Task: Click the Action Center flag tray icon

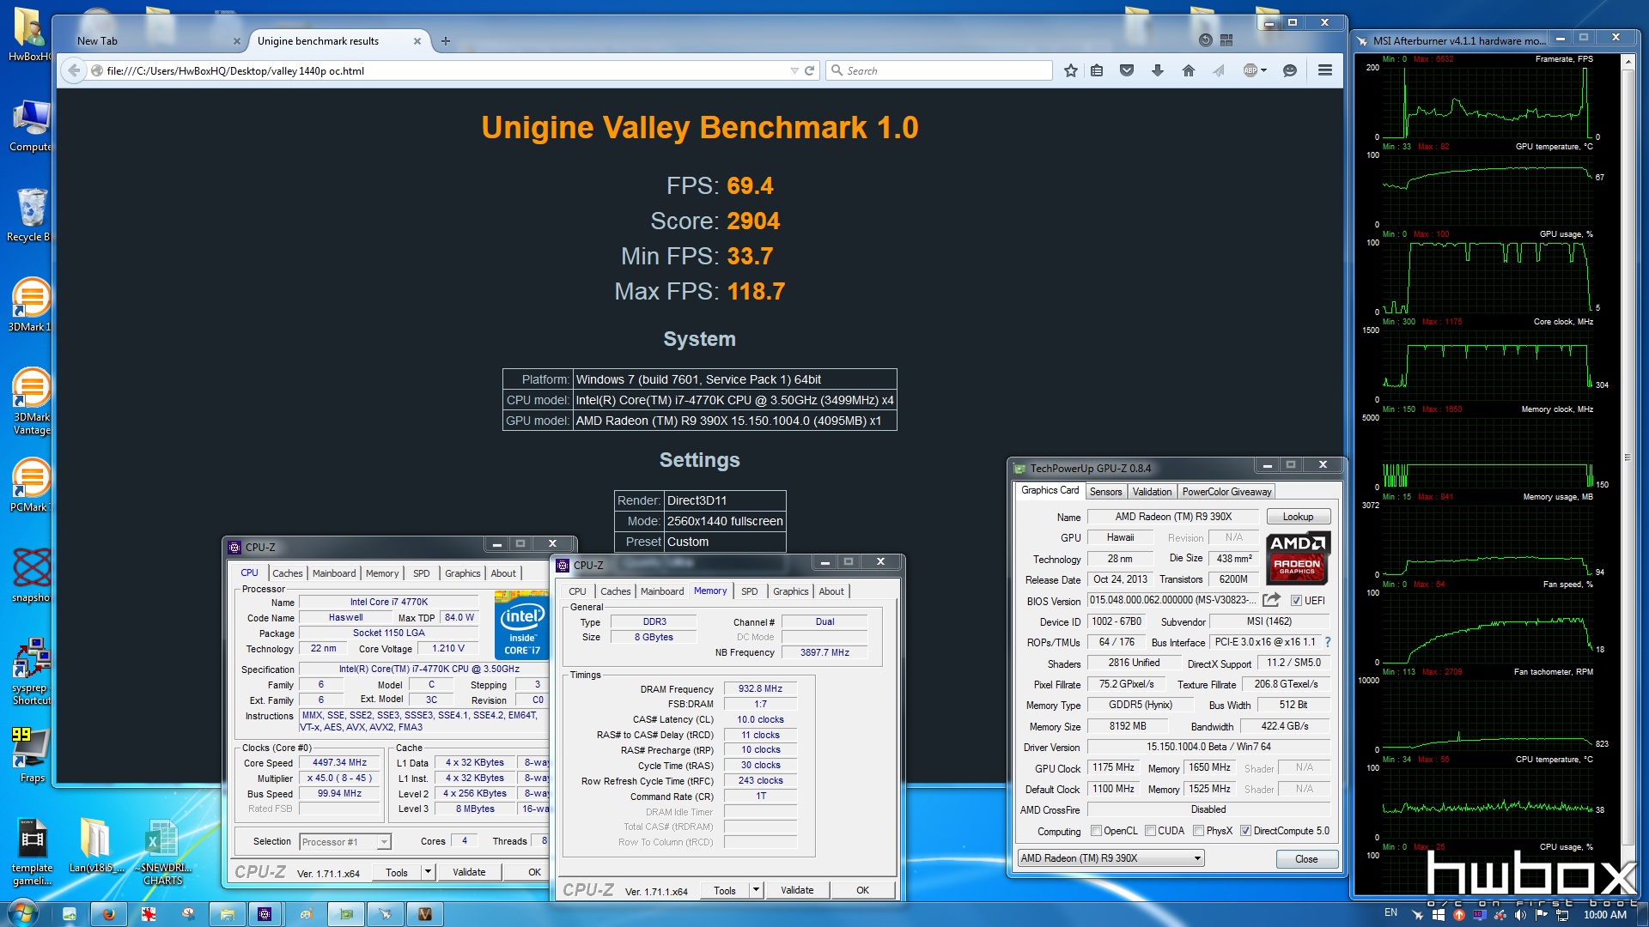Action: [1542, 915]
